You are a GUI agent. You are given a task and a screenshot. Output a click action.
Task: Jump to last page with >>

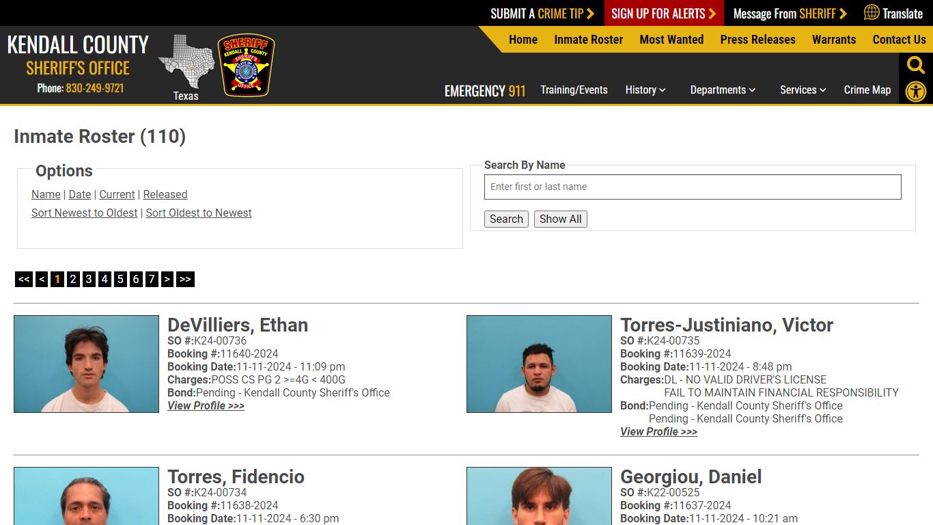[x=185, y=279]
